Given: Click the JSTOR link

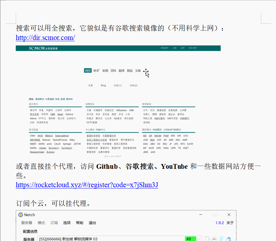Looking at the screenshot, I should pos(77,144).
